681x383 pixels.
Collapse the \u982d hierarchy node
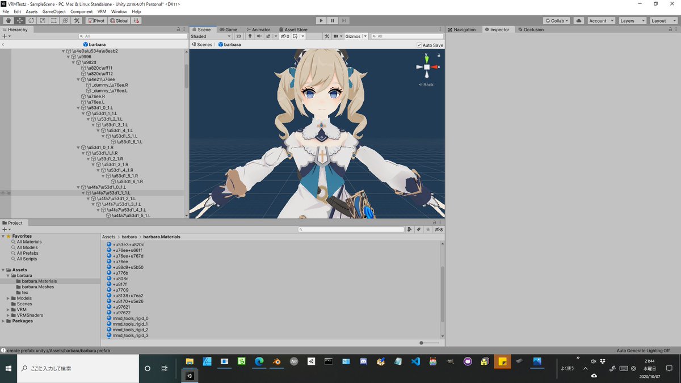74,62
